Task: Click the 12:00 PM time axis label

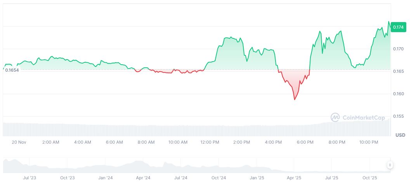Action: (210, 143)
